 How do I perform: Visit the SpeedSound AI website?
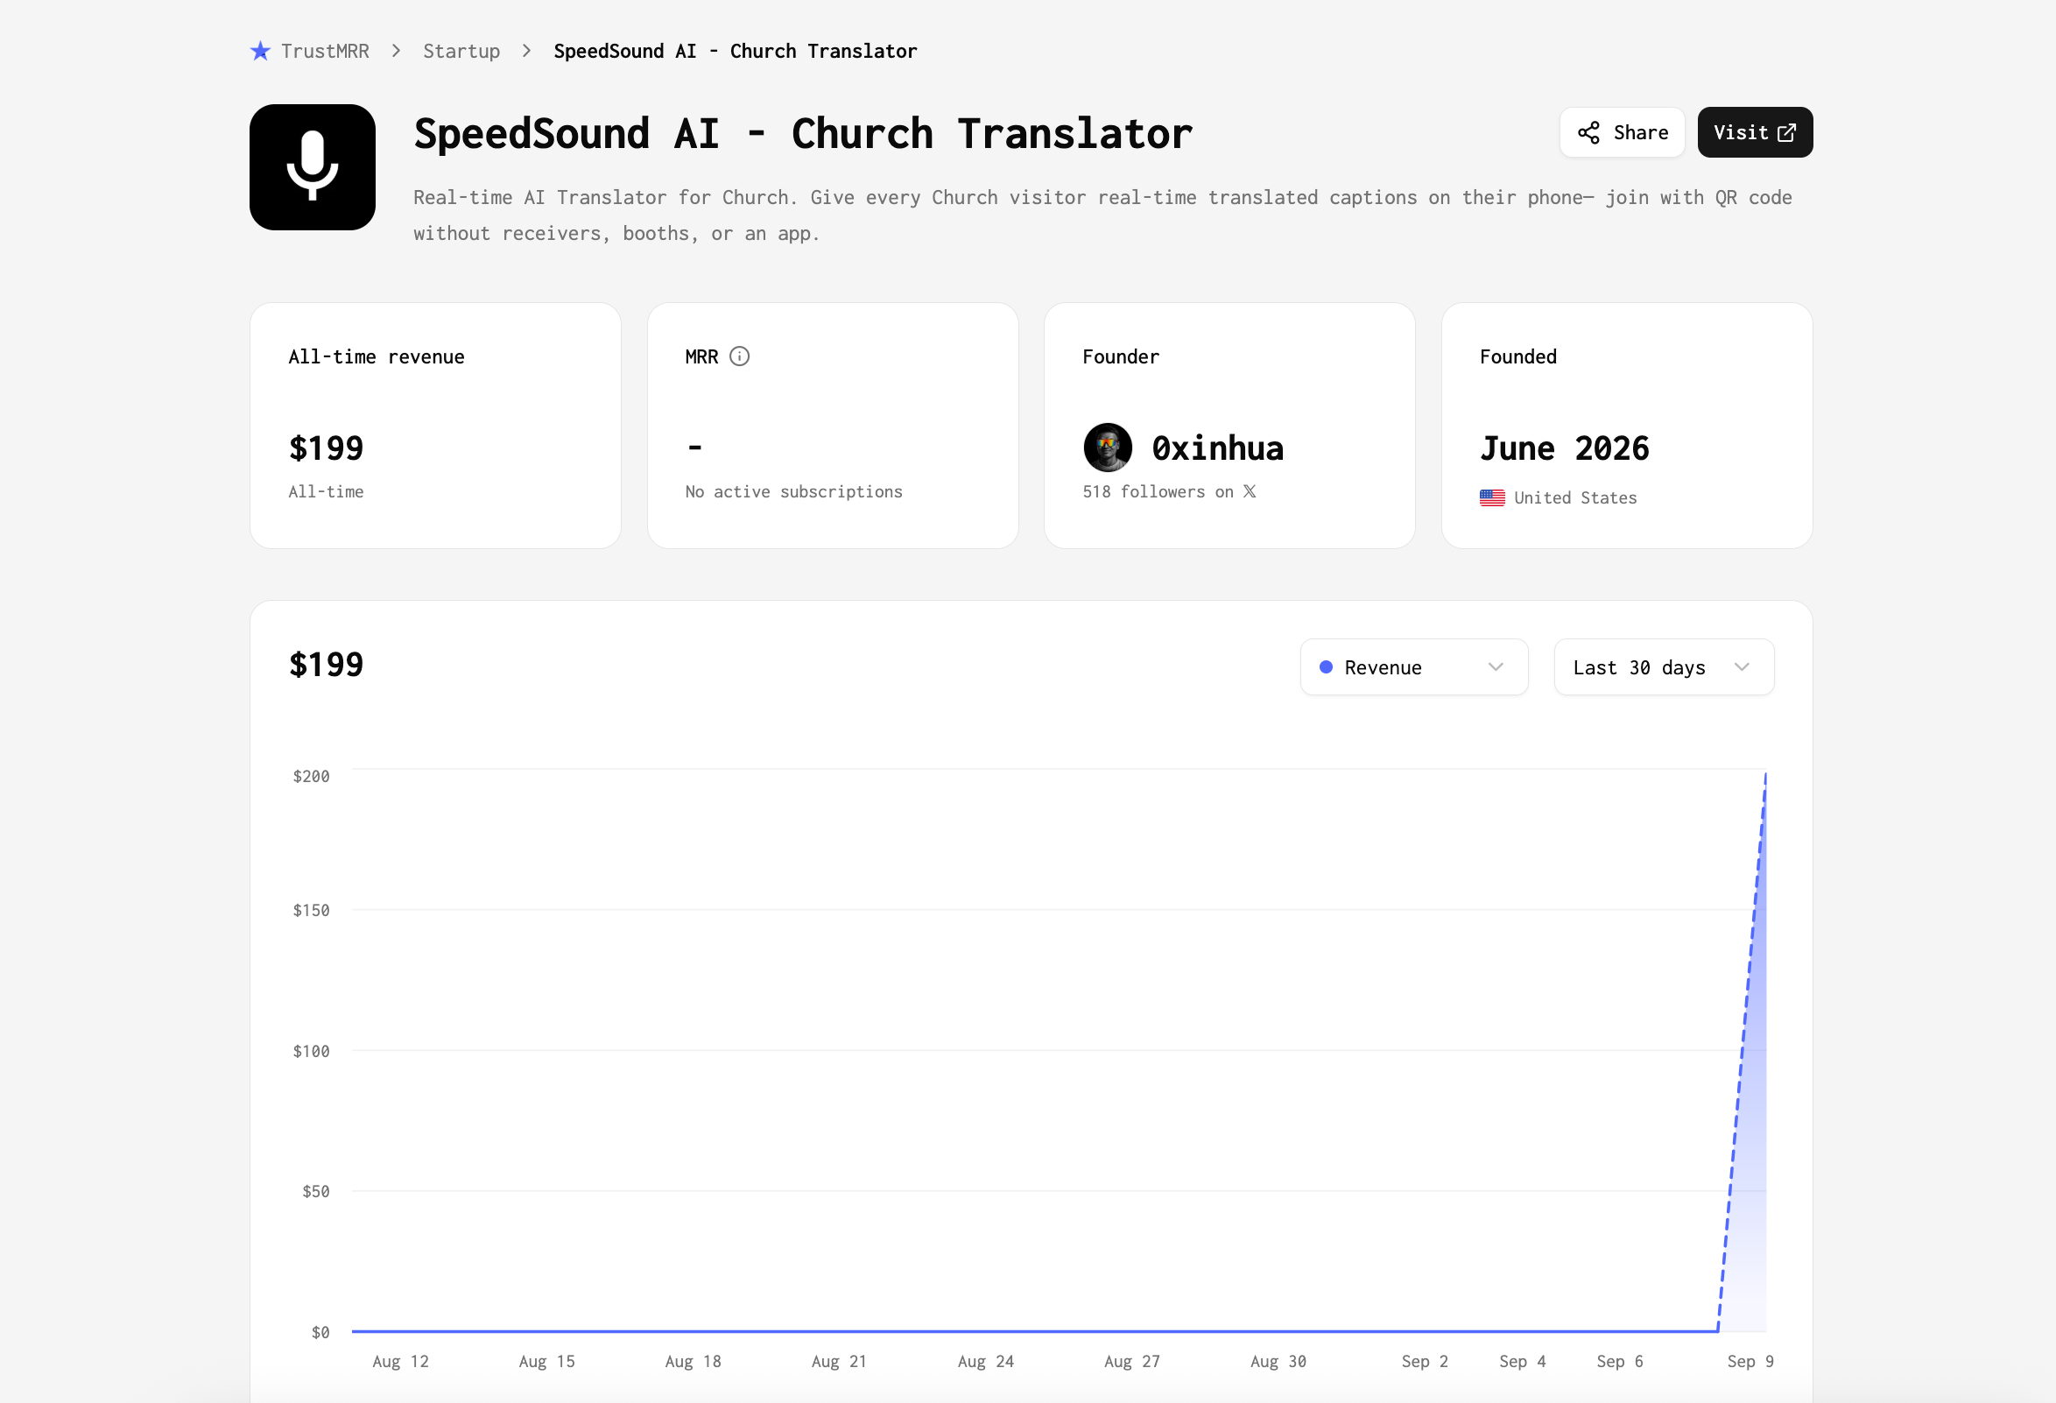(1754, 133)
